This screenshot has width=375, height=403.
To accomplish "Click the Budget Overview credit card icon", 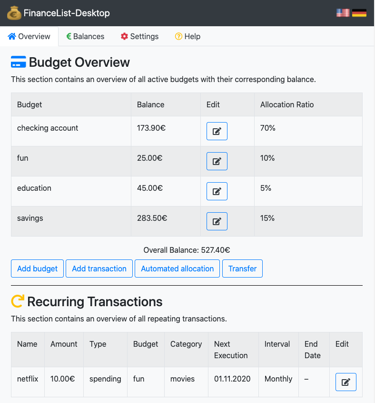I will tap(18, 62).
